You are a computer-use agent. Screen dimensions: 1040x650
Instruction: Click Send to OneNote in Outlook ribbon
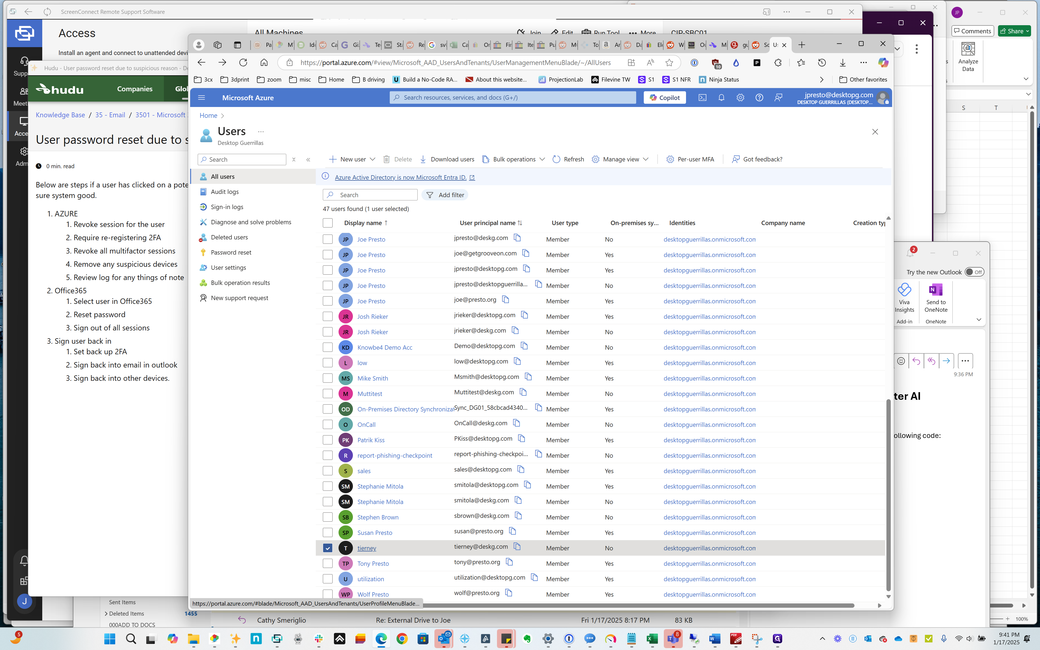click(x=935, y=298)
